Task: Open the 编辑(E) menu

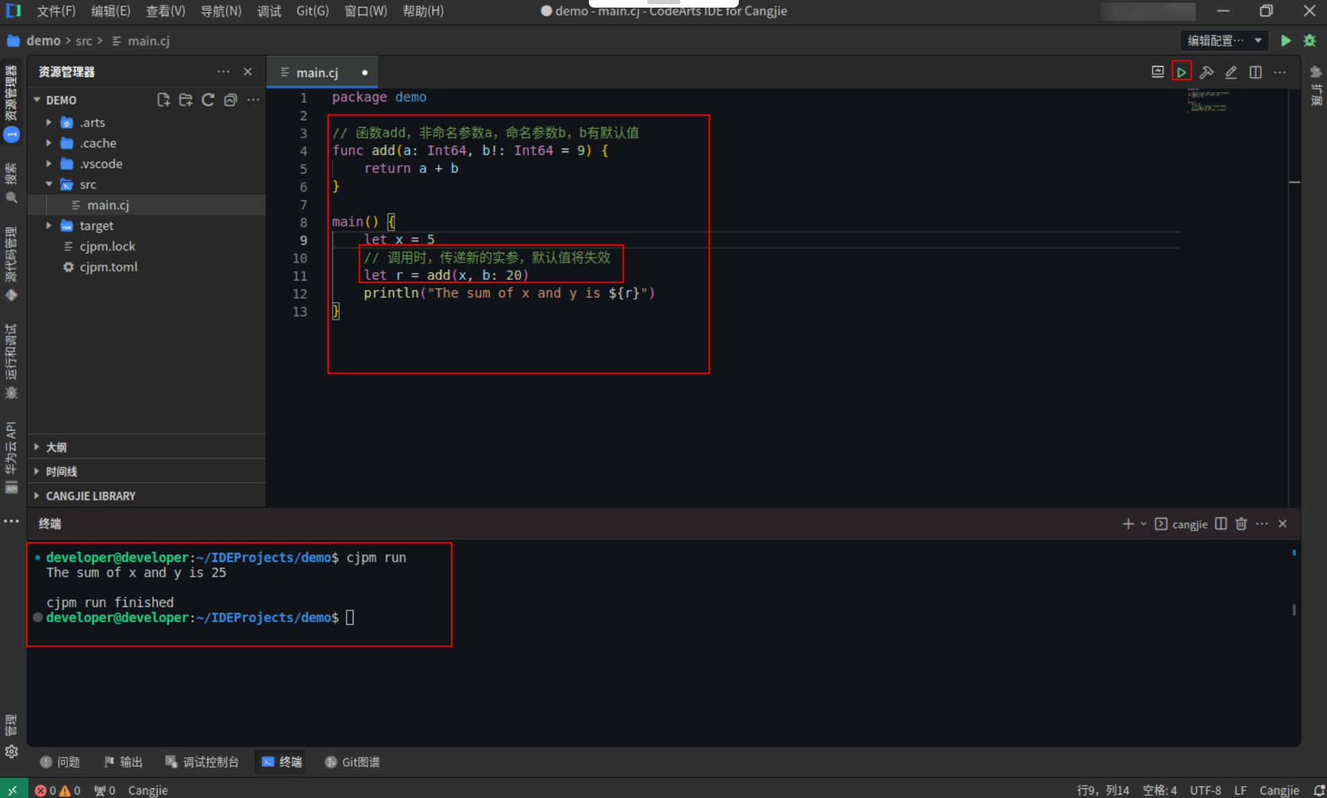Action: click(x=110, y=11)
